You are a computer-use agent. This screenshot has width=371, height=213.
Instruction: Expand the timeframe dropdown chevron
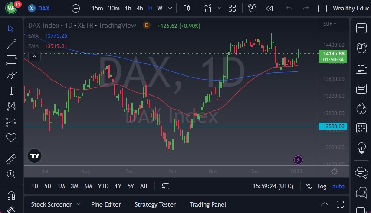tap(170, 9)
